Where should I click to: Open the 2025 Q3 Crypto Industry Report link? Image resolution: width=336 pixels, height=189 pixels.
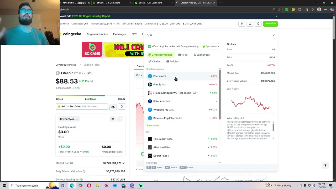point(91,16)
